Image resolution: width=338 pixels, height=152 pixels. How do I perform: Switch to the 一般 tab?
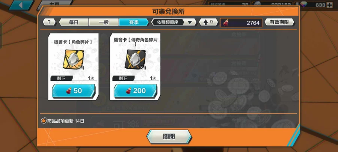(x=104, y=22)
